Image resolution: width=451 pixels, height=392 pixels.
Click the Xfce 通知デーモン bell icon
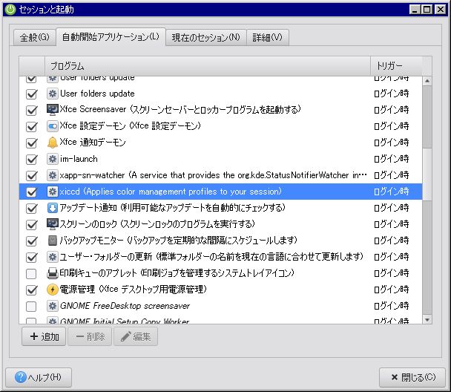(x=53, y=143)
